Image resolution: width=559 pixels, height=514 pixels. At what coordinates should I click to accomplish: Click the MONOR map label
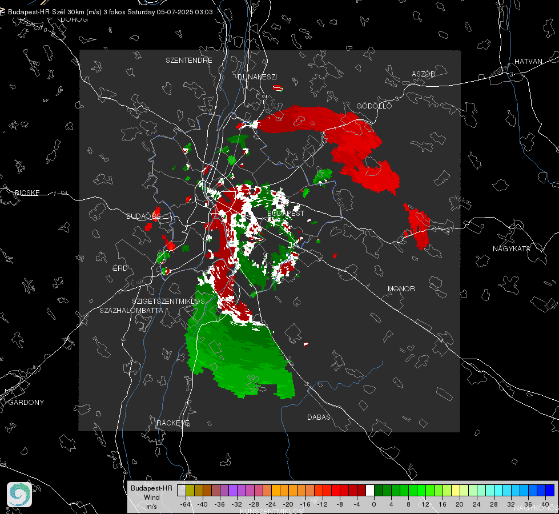point(401,288)
